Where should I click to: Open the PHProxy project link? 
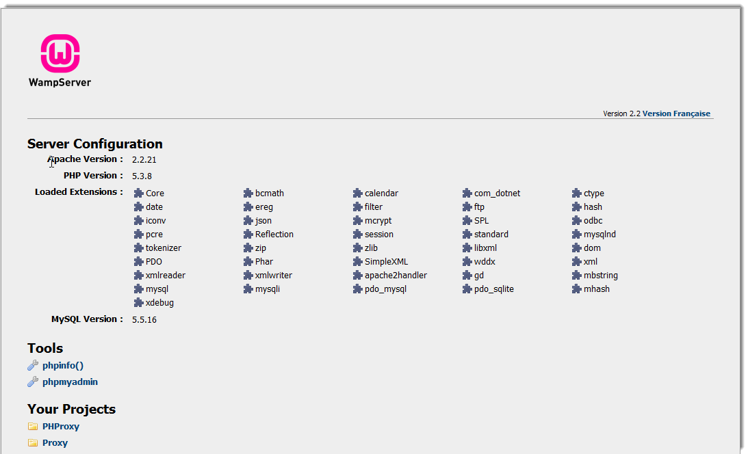(x=61, y=427)
